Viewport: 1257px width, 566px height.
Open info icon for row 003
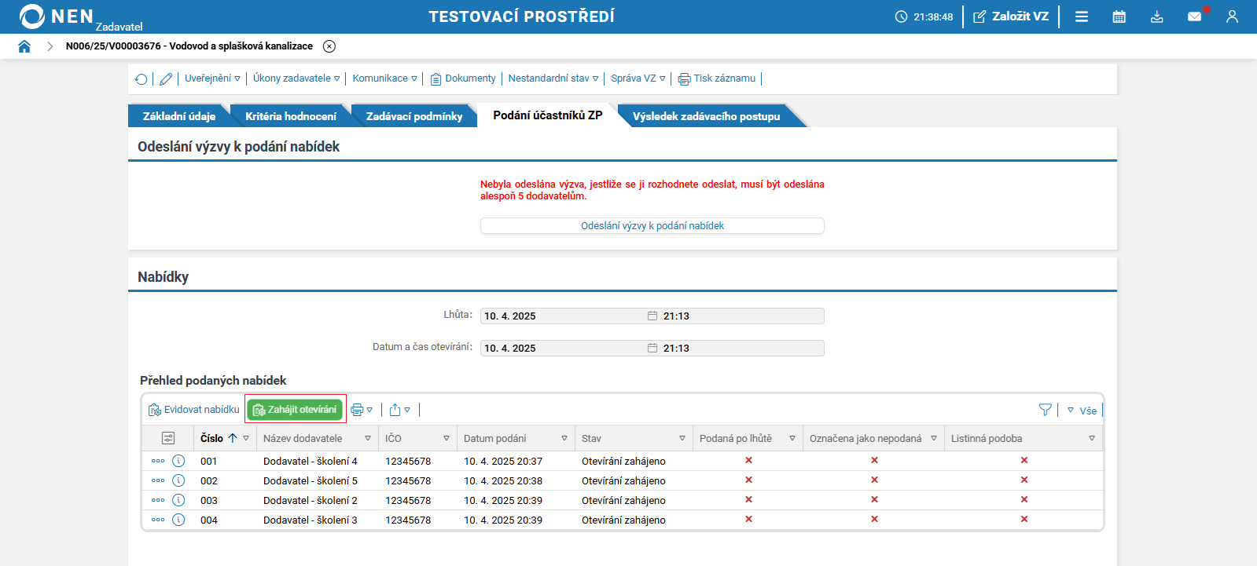pos(178,500)
